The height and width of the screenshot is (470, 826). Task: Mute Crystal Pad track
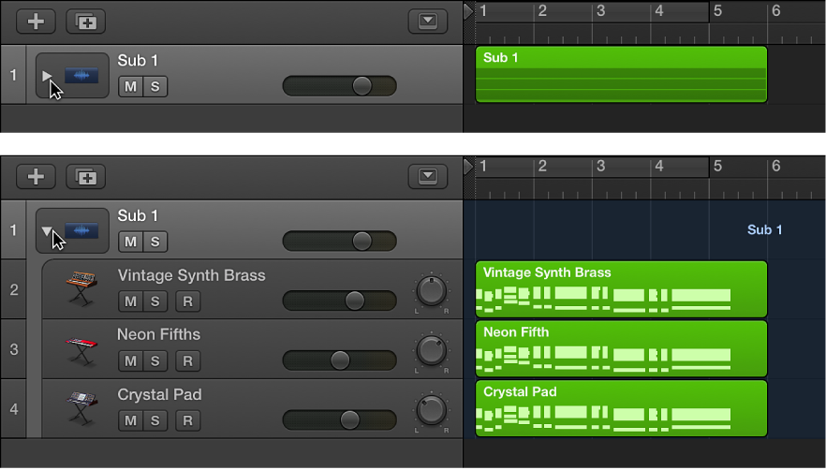pos(131,420)
